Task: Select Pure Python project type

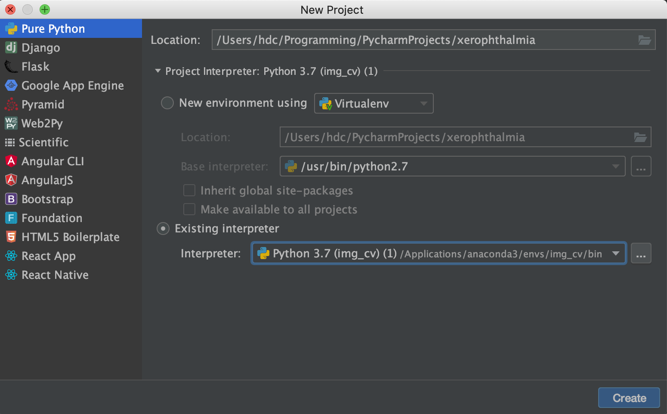Action: (x=71, y=28)
